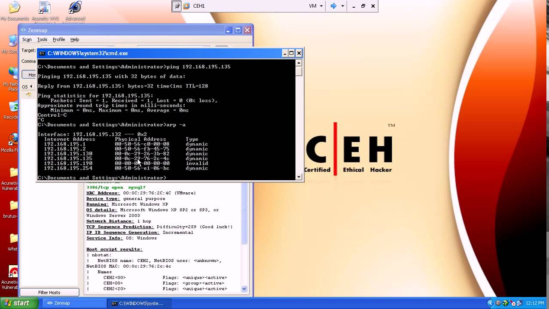The width and height of the screenshot is (549, 309).
Task: Open the Profile menu in Zenmap
Action: [x=59, y=39]
